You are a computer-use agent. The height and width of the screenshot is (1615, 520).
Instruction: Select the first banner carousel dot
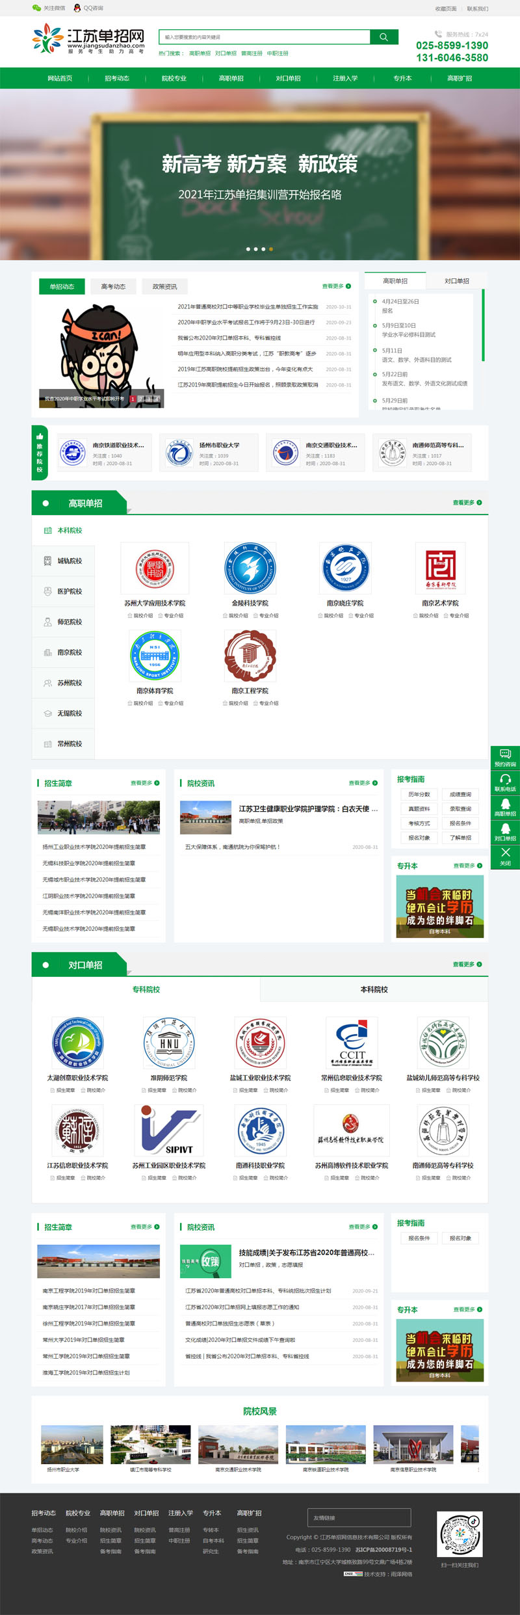tap(248, 249)
